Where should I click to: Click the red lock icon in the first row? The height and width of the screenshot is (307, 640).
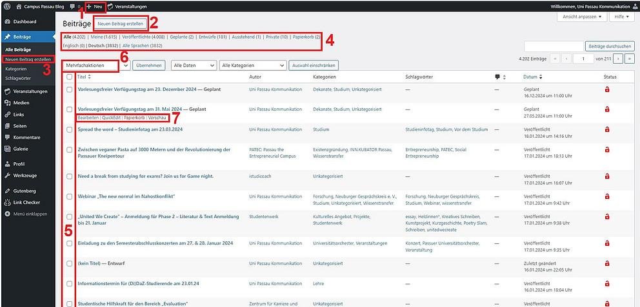click(x=606, y=90)
